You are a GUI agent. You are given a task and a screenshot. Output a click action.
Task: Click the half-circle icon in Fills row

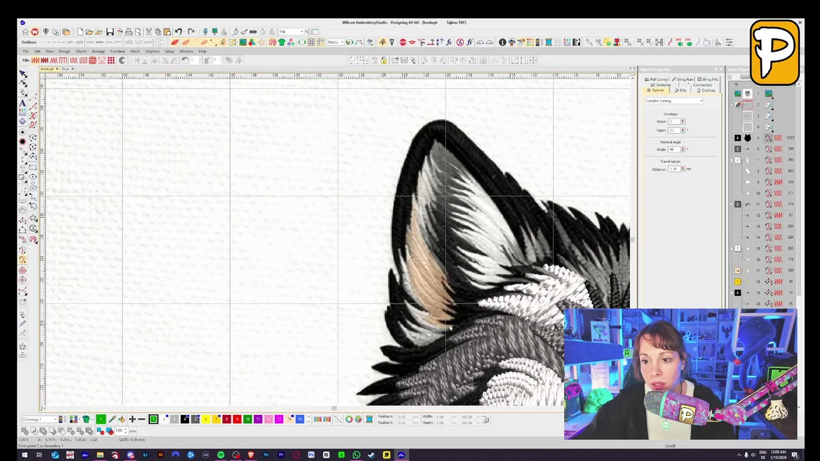click(122, 60)
